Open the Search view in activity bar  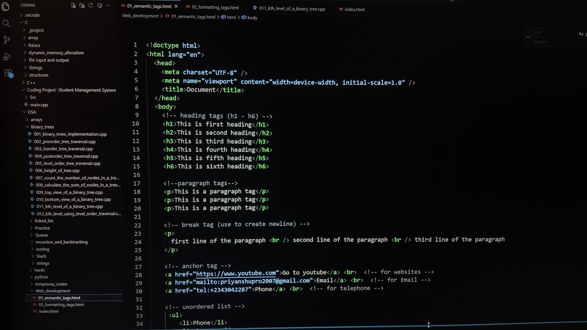[6, 23]
